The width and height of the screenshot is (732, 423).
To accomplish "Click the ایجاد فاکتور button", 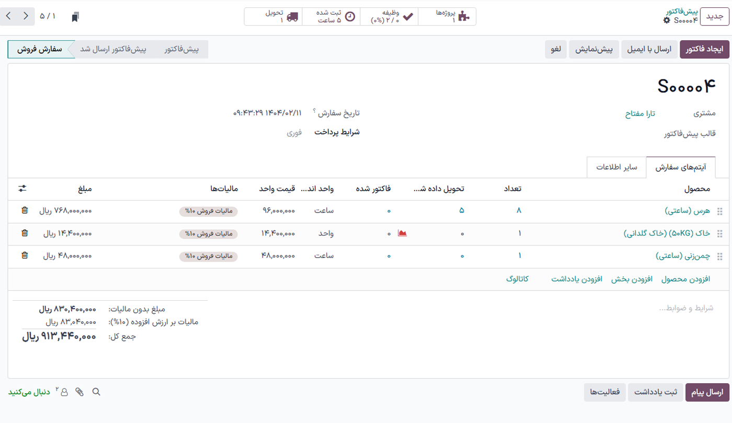I will pyautogui.click(x=704, y=49).
